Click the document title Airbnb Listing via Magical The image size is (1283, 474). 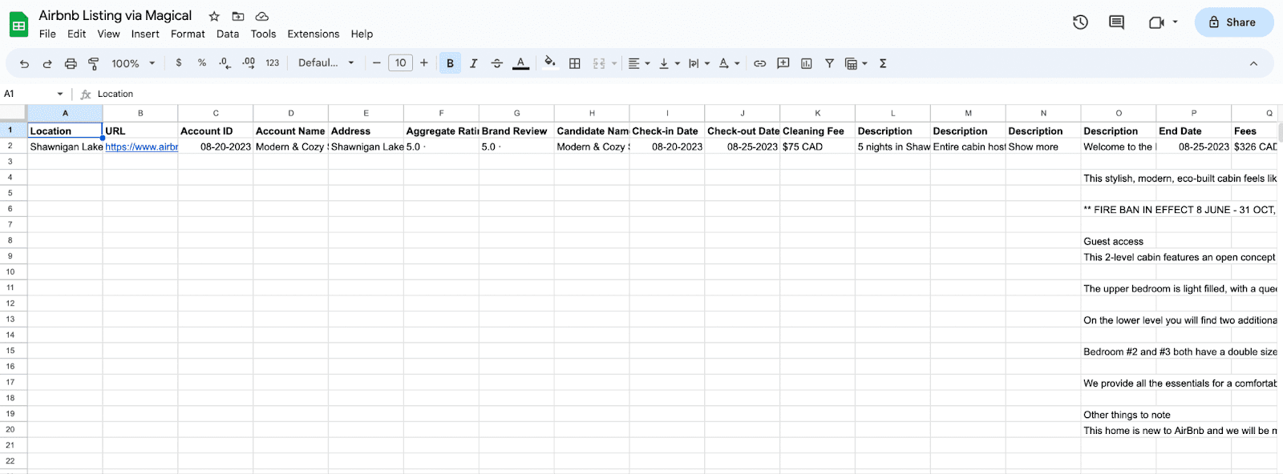(115, 15)
